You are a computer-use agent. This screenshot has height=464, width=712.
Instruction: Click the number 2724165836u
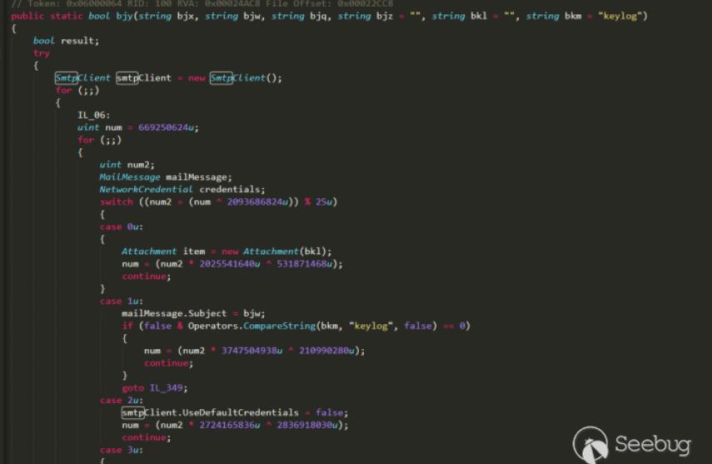[230, 425]
